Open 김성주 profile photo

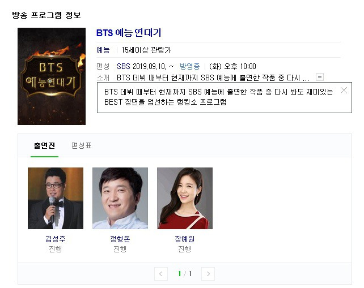click(56, 199)
